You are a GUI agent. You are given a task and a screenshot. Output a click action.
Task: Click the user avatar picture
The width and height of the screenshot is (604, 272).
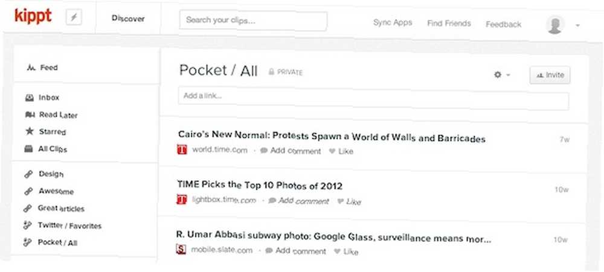(554, 25)
